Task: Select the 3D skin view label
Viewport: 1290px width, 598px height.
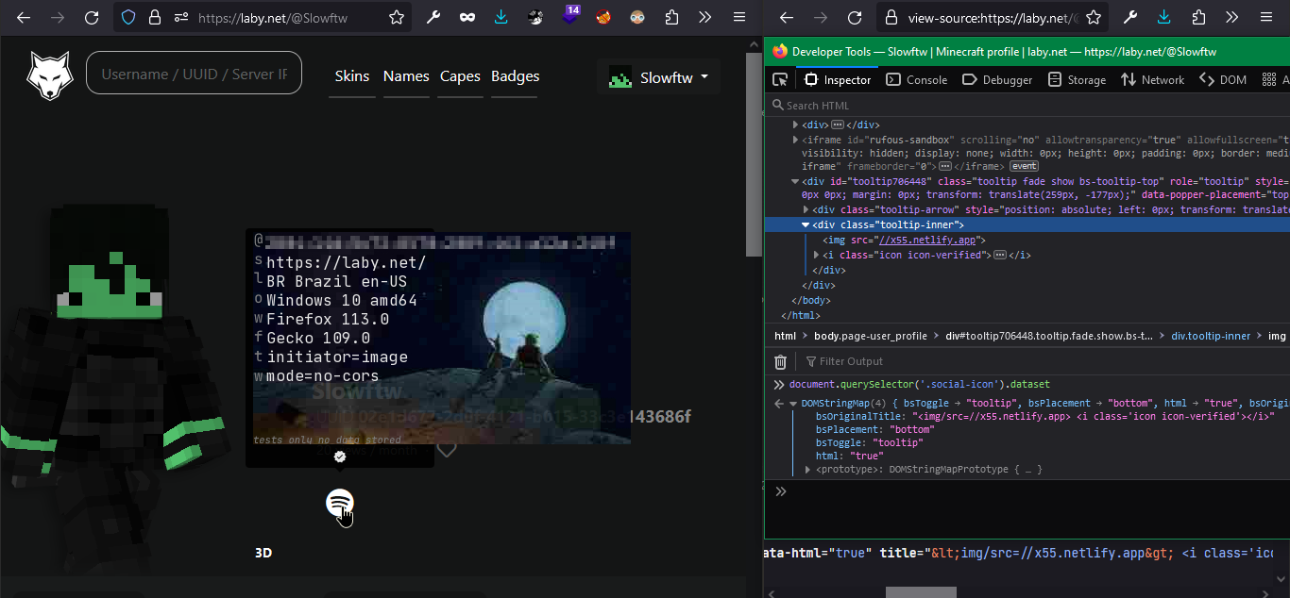Action: click(263, 553)
